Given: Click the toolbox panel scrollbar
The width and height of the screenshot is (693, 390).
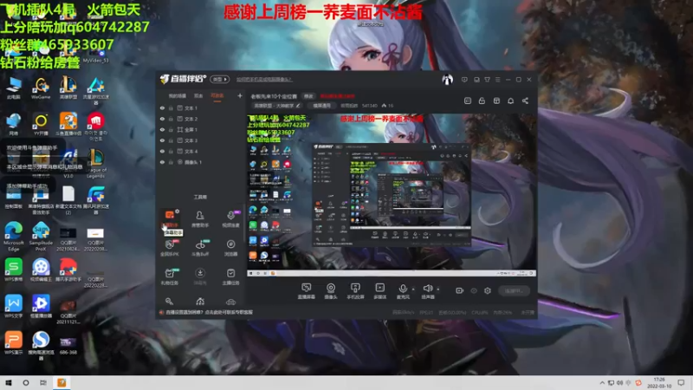Looking at the screenshot, I should coord(244,224).
